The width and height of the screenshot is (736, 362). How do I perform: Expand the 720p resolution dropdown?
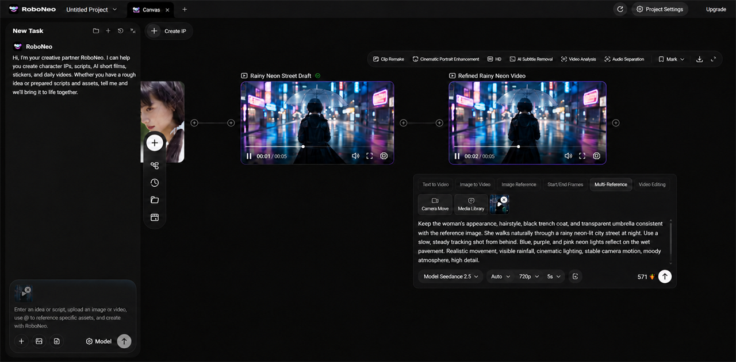[x=529, y=276]
